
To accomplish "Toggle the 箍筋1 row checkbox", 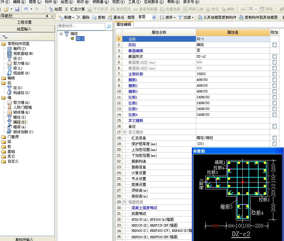I will pyautogui.click(x=275, y=80).
